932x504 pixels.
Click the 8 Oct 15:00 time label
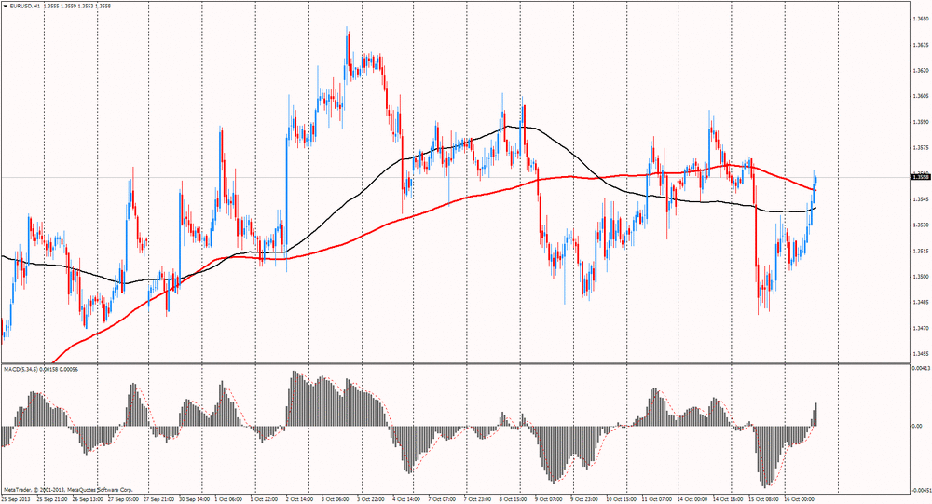coord(513,500)
